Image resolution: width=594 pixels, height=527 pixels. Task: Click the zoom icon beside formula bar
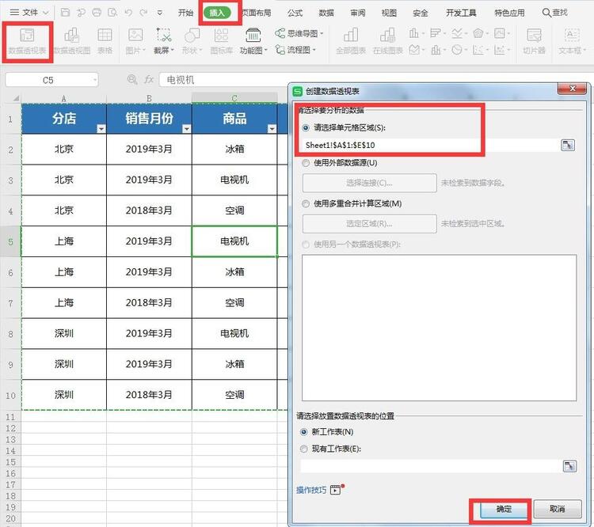click(x=131, y=79)
